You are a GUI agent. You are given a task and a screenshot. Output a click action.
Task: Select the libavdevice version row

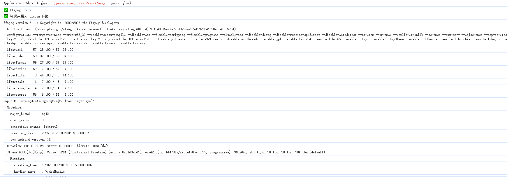[40, 69]
